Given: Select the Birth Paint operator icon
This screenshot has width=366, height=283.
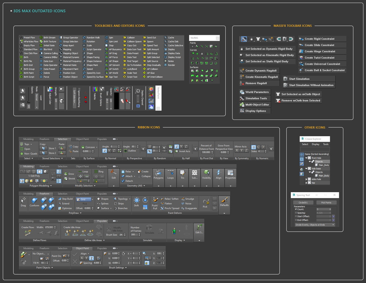Looking at the screenshot, I should point(21,73).
